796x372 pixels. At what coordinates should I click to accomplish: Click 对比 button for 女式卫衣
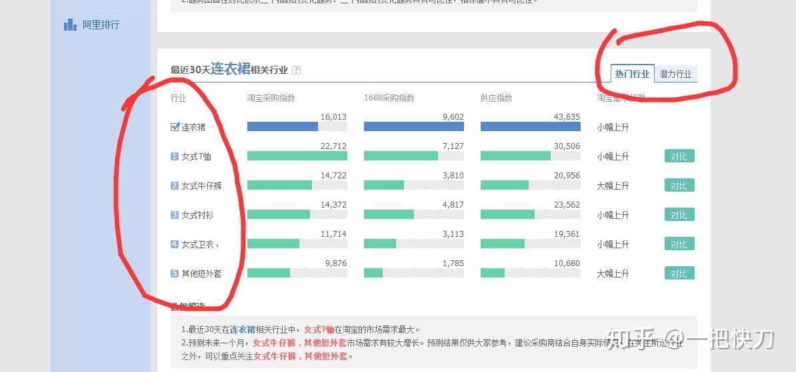coord(679,244)
